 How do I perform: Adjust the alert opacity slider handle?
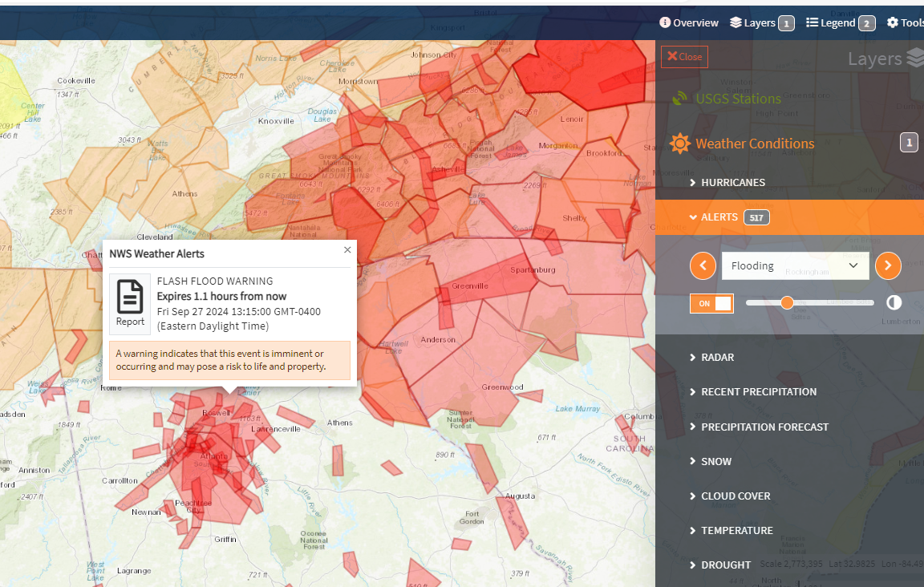click(x=787, y=303)
